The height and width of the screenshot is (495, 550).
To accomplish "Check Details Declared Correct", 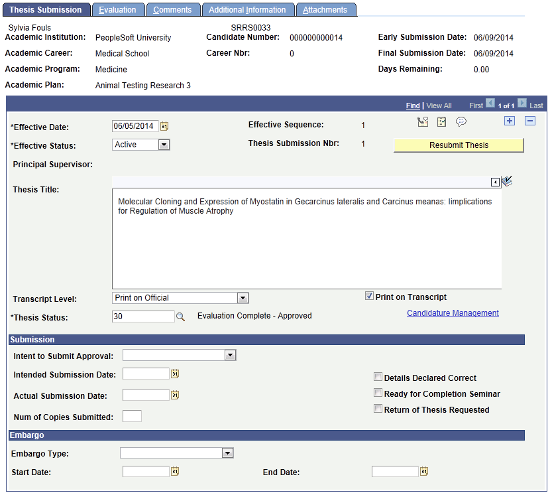I will pyautogui.click(x=378, y=377).
